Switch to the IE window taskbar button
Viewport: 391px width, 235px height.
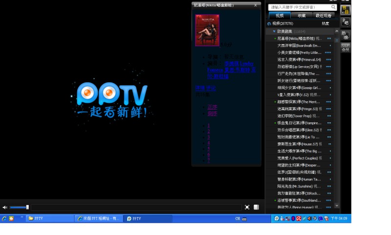99,218
